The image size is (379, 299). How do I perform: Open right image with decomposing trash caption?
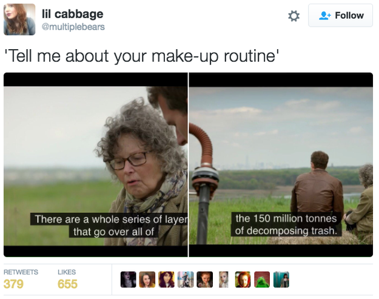pyautogui.click(x=281, y=164)
